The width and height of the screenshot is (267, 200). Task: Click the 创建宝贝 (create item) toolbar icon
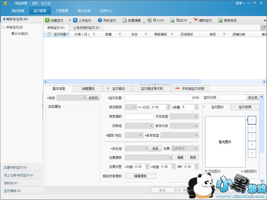point(48,20)
